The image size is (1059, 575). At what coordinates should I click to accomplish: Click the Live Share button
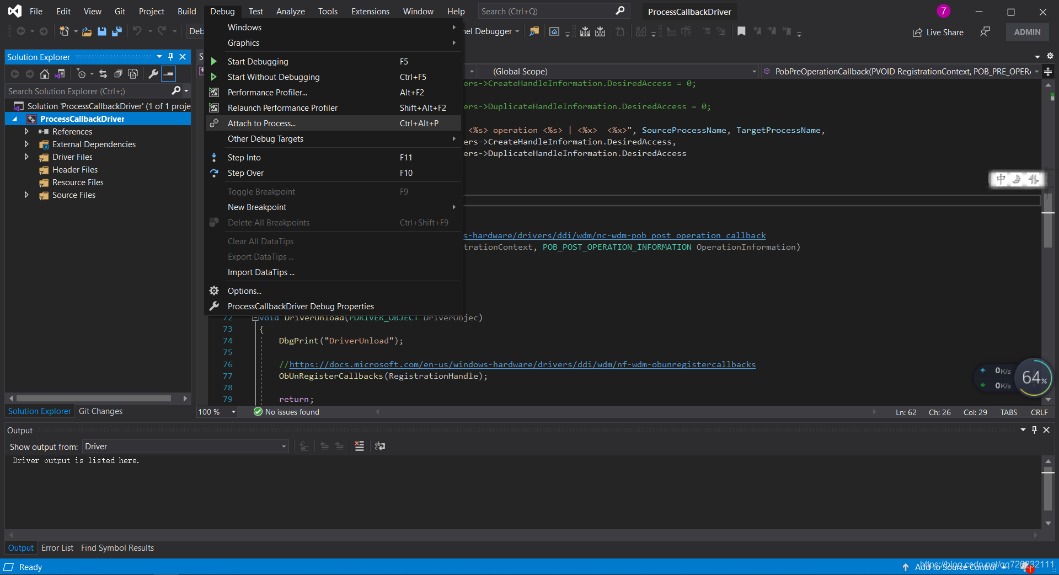click(938, 33)
